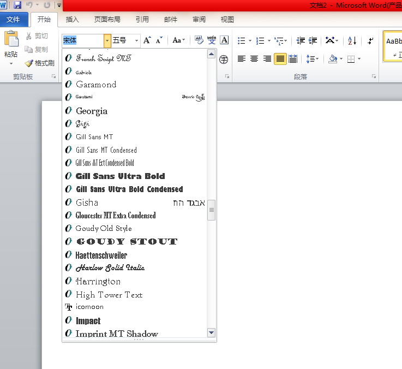Viewport: 402px width, 369px height.
Task: Click the Shrink Font icon
Action: coord(159,40)
